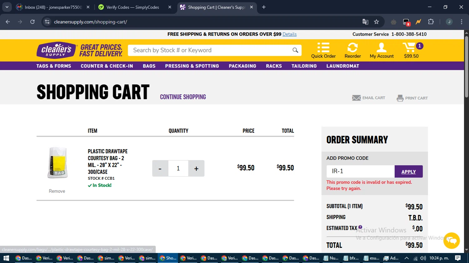Open the Racks menu

[x=274, y=66]
